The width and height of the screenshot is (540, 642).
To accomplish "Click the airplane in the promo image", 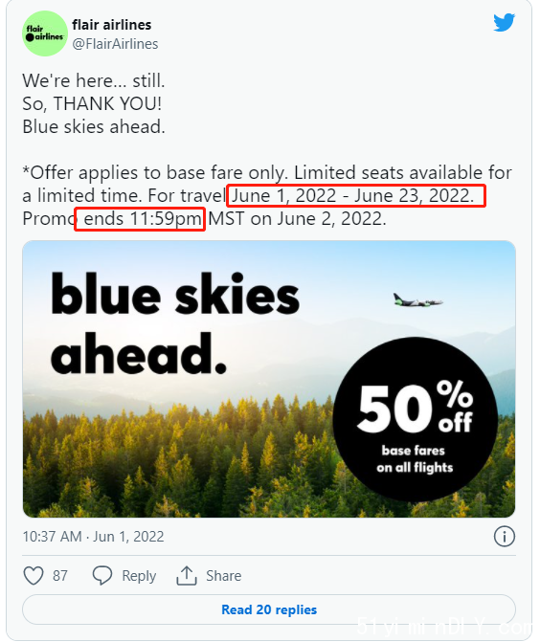I will [x=417, y=301].
